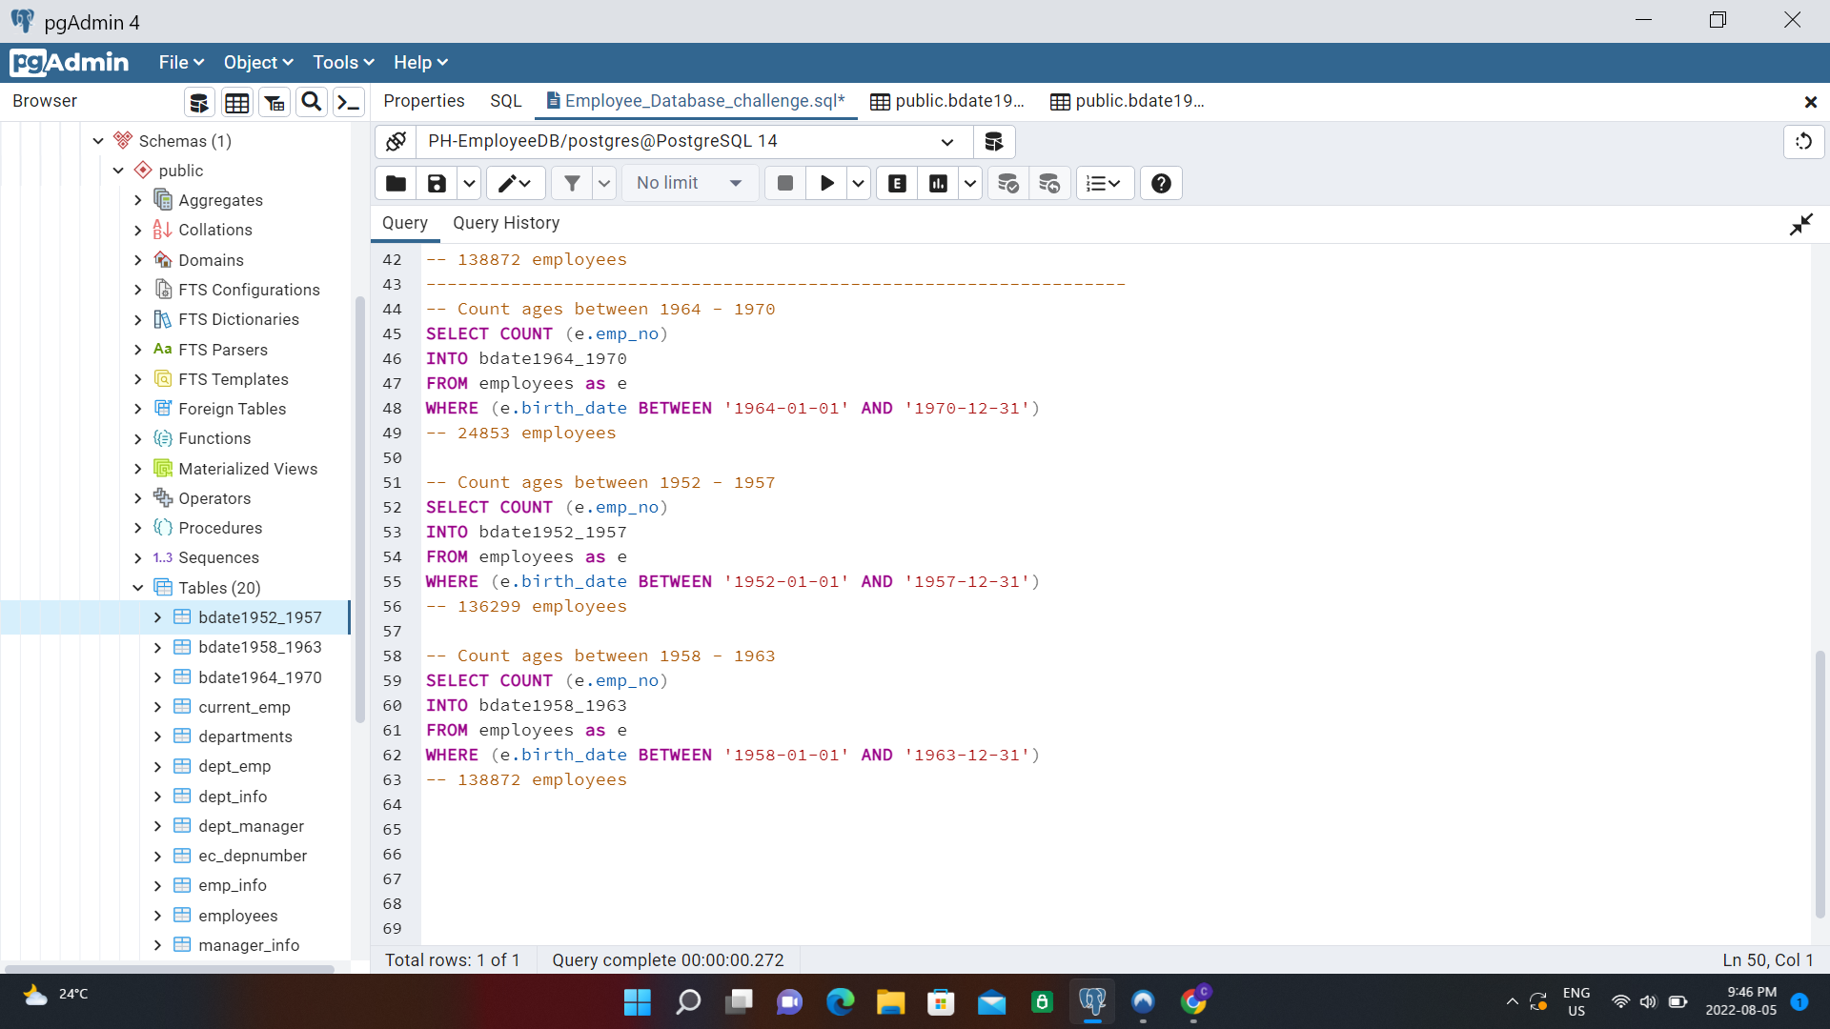Click the Rollback transaction icon
The width and height of the screenshot is (1830, 1029).
pyautogui.click(x=1049, y=183)
